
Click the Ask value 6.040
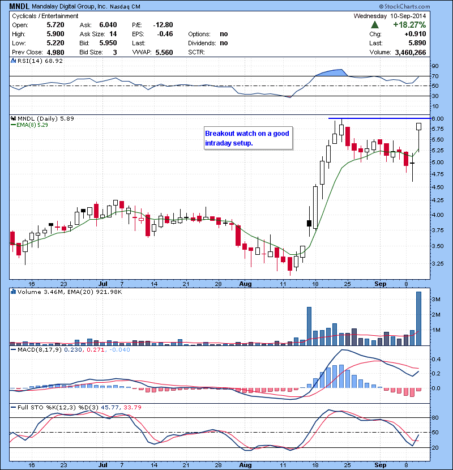[108, 25]
